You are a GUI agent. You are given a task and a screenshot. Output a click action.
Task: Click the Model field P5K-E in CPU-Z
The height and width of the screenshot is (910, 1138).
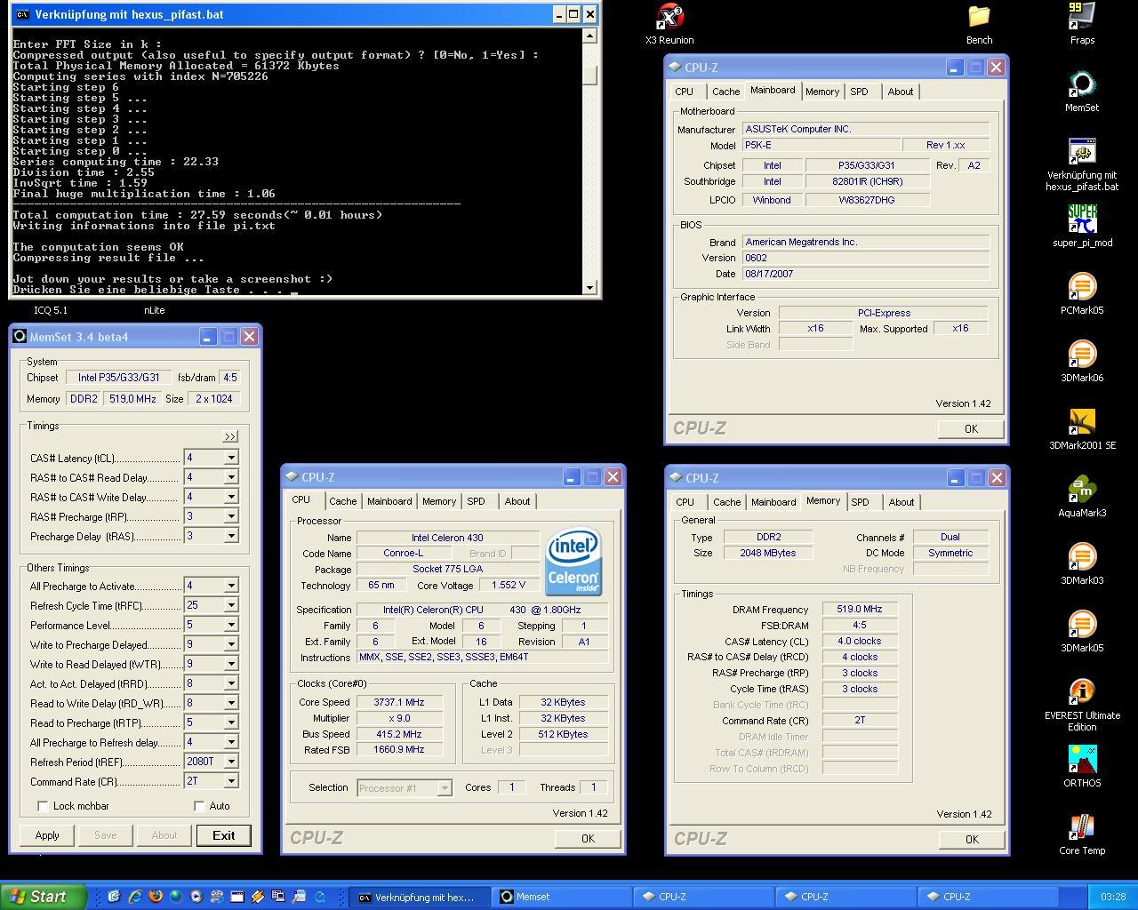(x=821, y=145)
